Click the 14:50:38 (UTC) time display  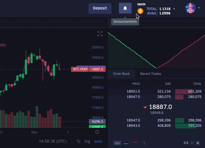53,141
